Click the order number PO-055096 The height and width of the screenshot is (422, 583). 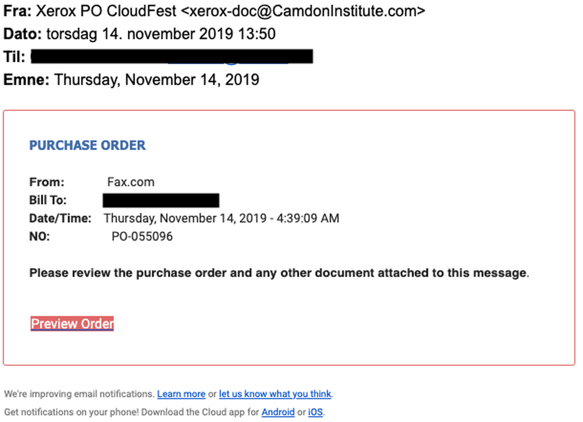142,236
